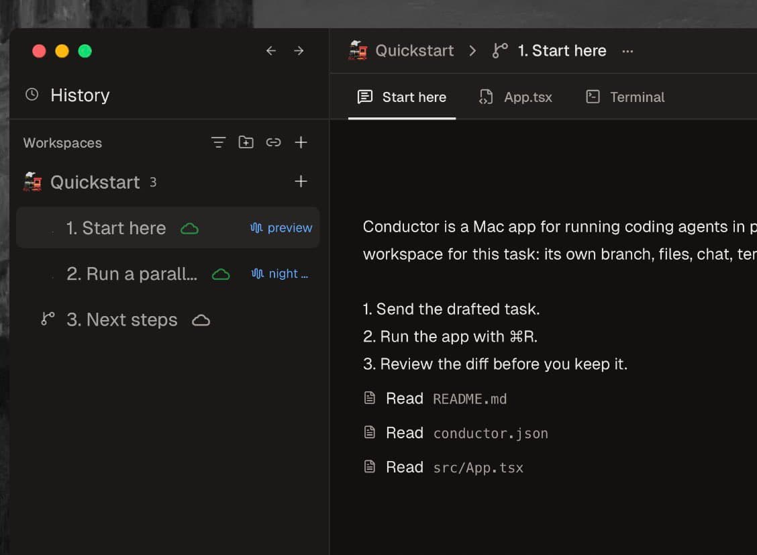Open the Quickstart breadcrumb
The height and width of the screenshot is (555, 757).
point(414,51)
